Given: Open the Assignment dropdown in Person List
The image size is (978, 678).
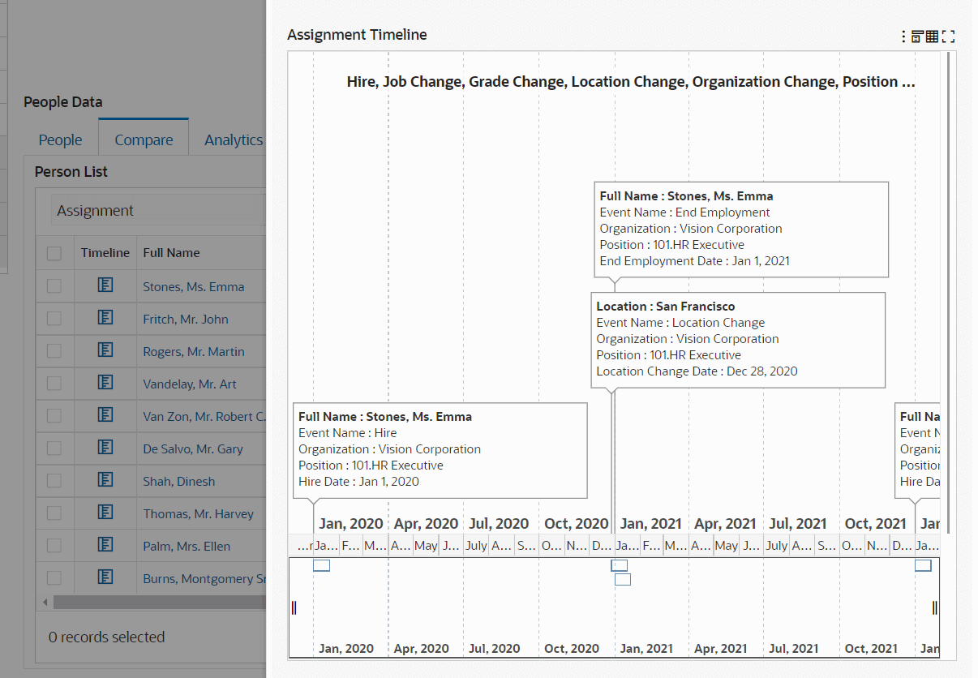Looking at the screenshot, I should 159,210.
